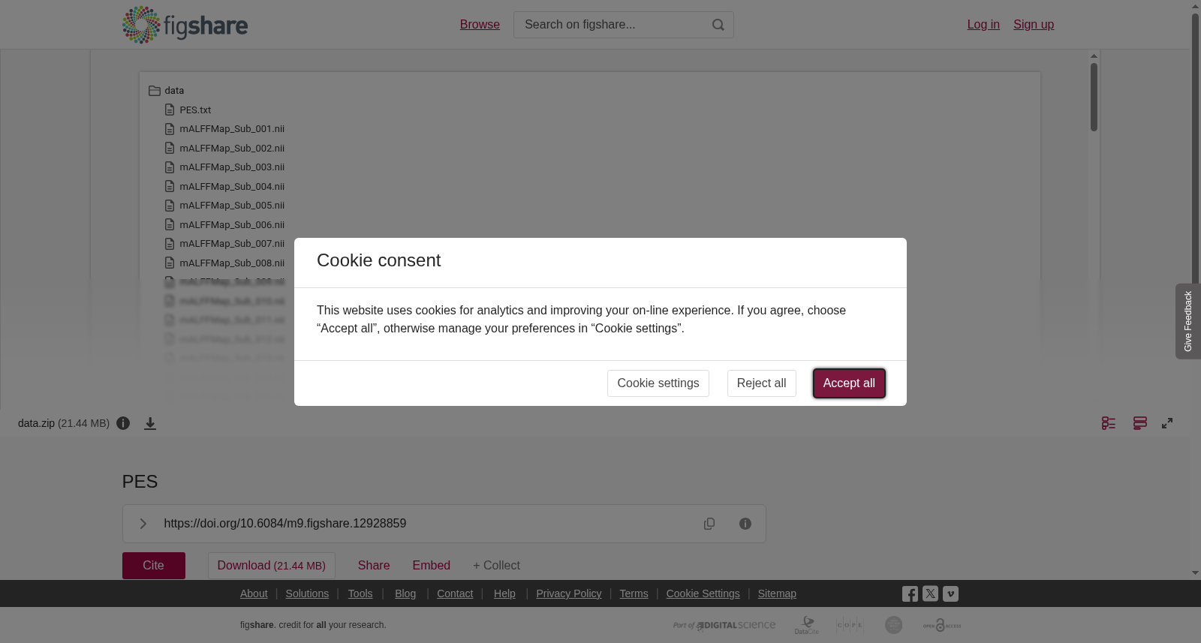Click the Cite button
Viewport: 1201px width, 643px height.
tap(154, 566)
